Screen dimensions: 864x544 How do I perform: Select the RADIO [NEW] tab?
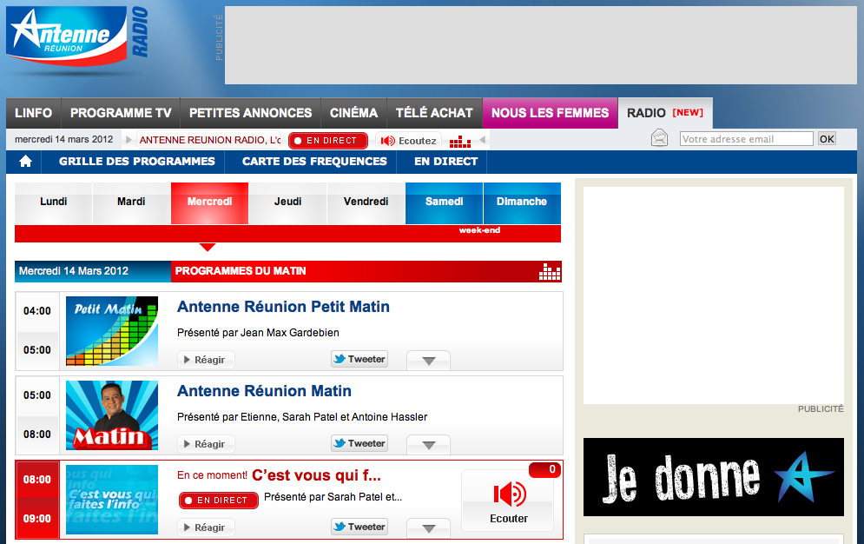click(665, 113)
